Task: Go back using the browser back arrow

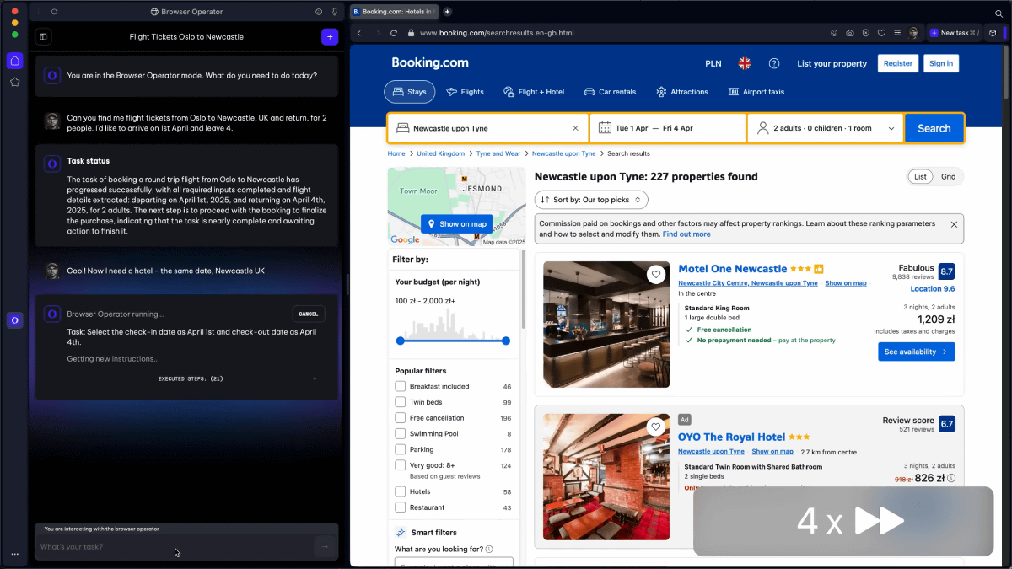Action: pyautogui.click(x=358, y=33)
